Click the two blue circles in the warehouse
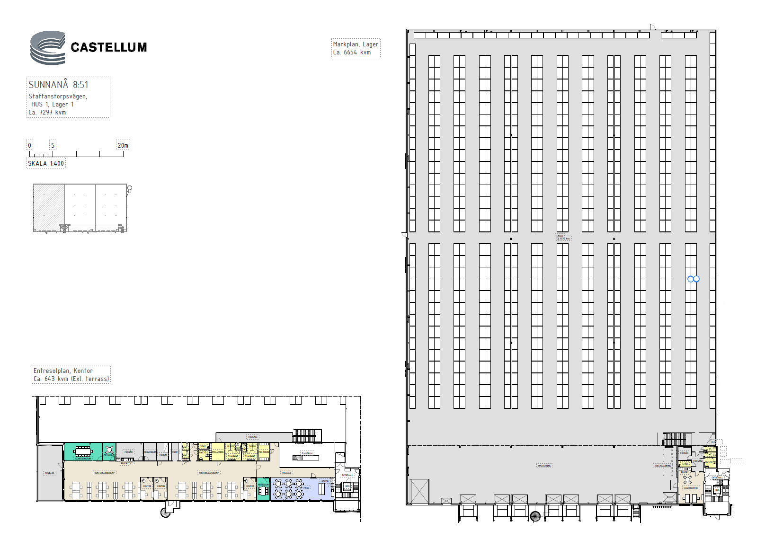The height and width of the screenshot is (548, 783). coord(693,279)
